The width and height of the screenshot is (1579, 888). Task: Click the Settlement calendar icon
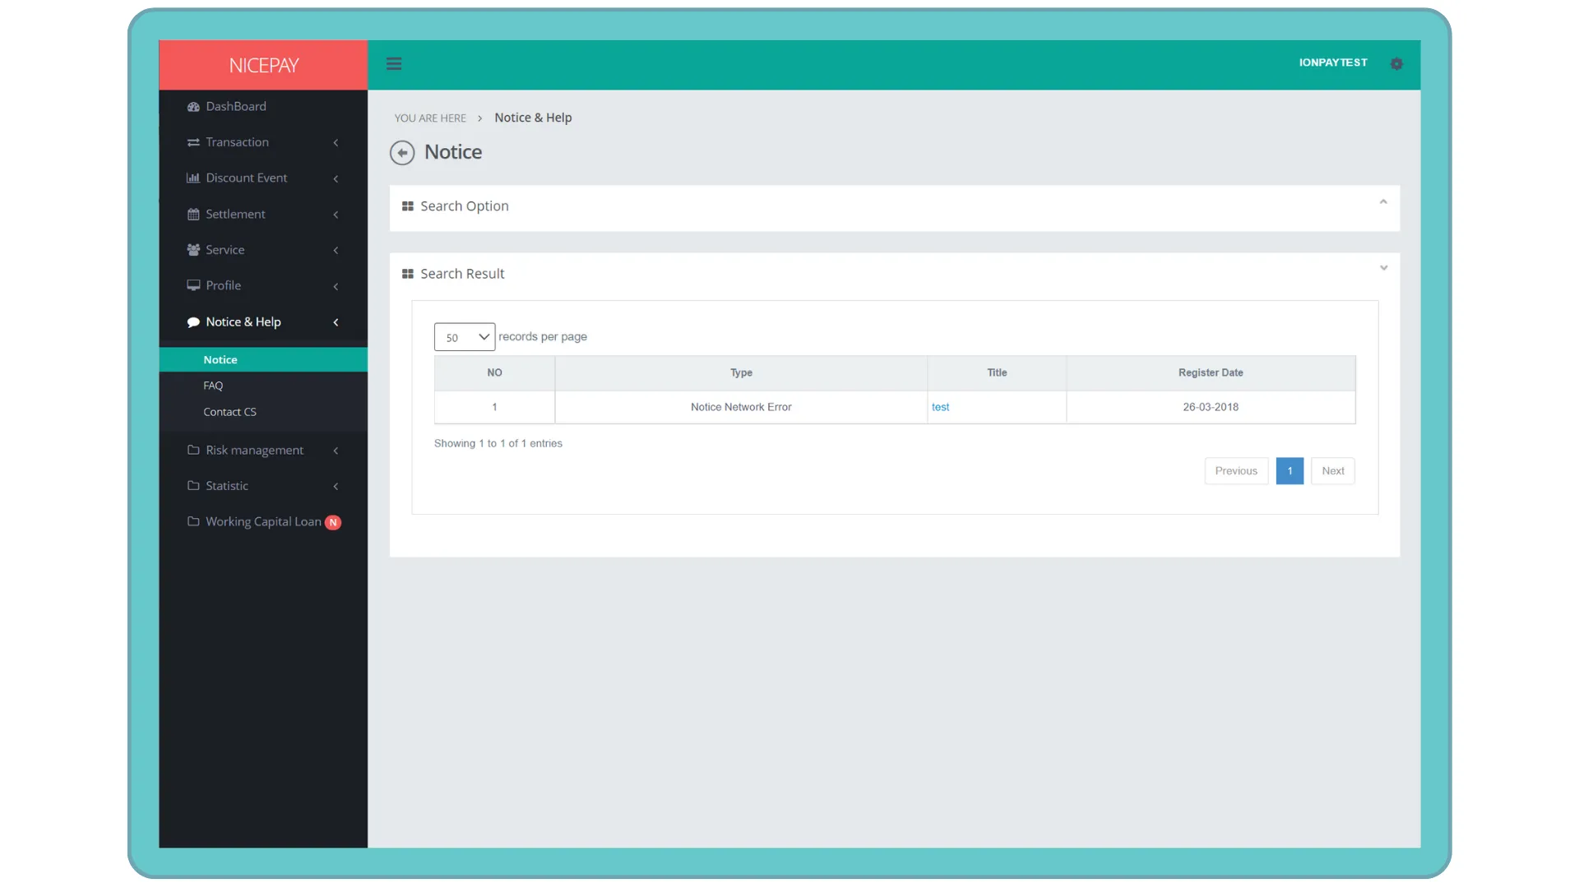point(193,215)
